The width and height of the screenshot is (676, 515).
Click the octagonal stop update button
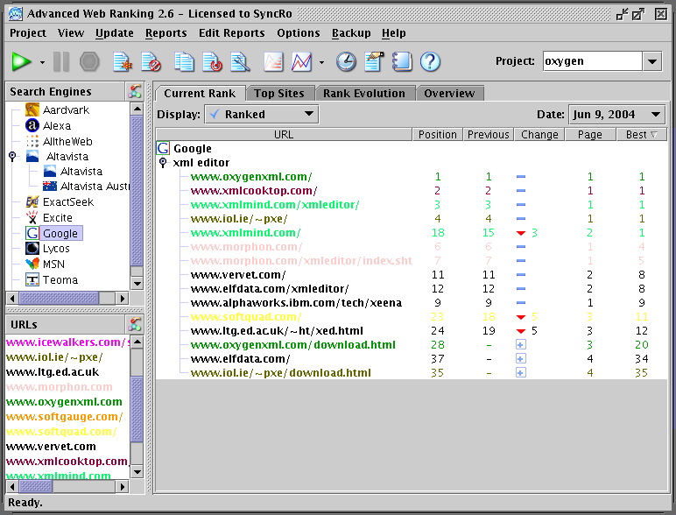pyautogui.click(x=89, y=62)
